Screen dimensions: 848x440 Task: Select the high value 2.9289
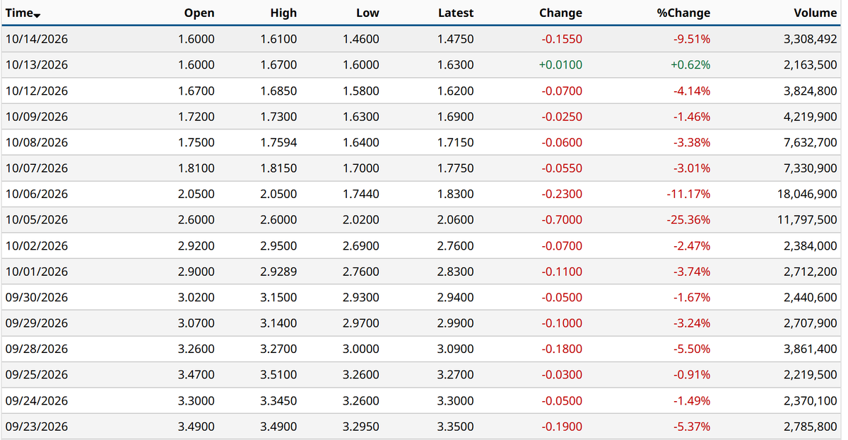pyautogui.click(x=279, y=272)
